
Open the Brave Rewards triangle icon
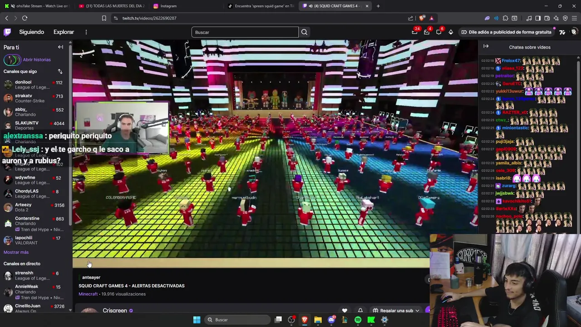click(x=431, y=18)
